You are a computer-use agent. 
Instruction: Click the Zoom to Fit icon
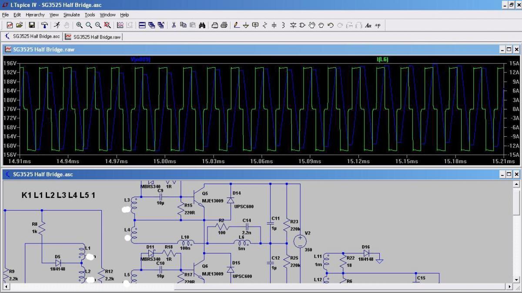(107, 25)
